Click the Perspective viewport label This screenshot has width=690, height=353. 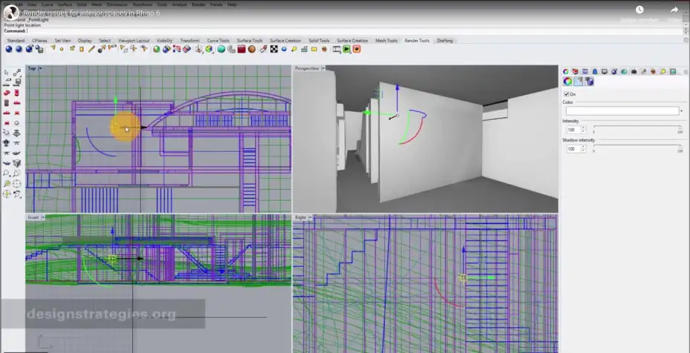306,68
